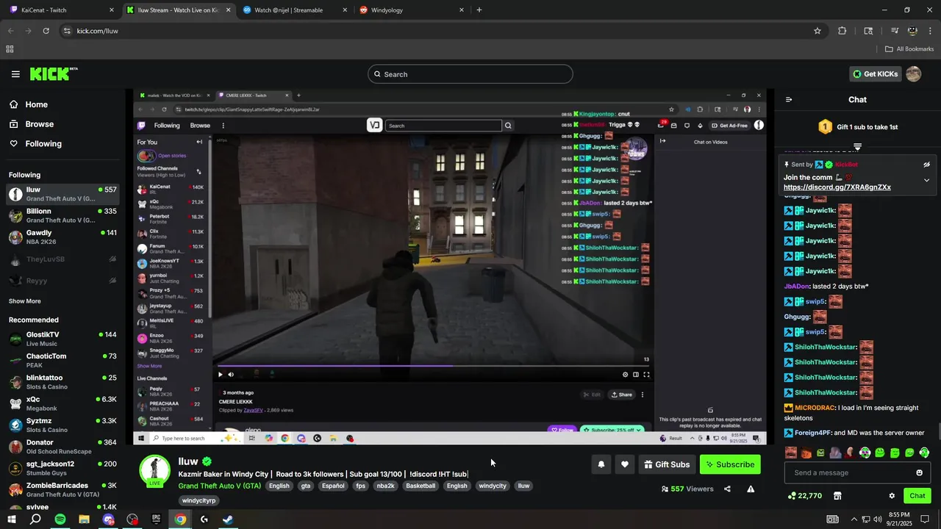This screenshot has width=941, height=529.
Task: Switch to KaiCenat - Twitch browser tab
Action: [x=62, y=10]
